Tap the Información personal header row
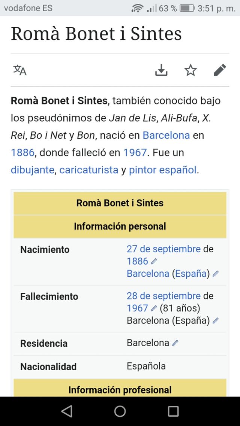The width and height of the screenshot is (240, 426). point(120,226)
